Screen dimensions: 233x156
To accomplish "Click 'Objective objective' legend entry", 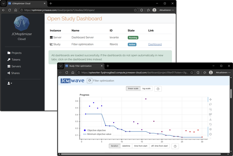I will [x=95, y=130].
